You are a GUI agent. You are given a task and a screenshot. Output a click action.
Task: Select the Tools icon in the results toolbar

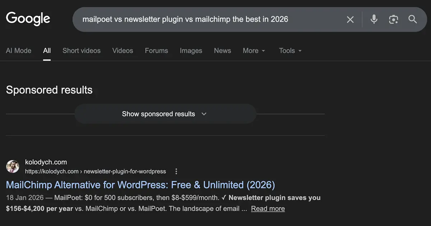(287, 51)
